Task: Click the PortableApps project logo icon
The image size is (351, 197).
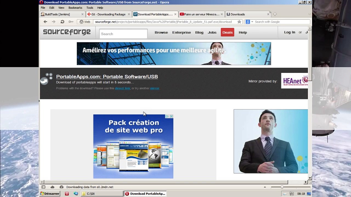Action: [x=46, y=79]
